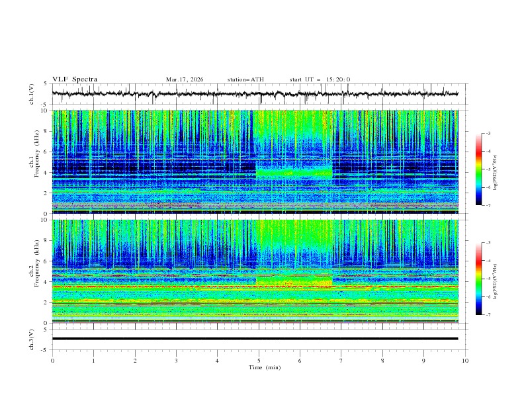Click time axis tick label "5"
524x405 pixels.
click(259, 361)
